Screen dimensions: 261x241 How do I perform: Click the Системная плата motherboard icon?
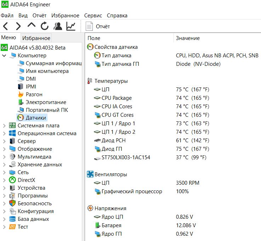pyautogui.click(x=12, y=125)
